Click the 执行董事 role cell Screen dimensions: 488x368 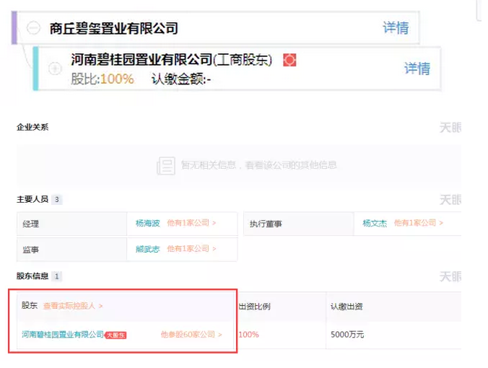point(299,224)
